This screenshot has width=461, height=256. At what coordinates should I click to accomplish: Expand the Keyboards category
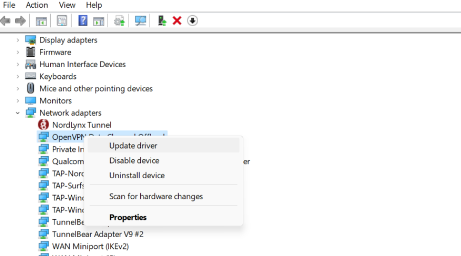click(x=18, y=76)
